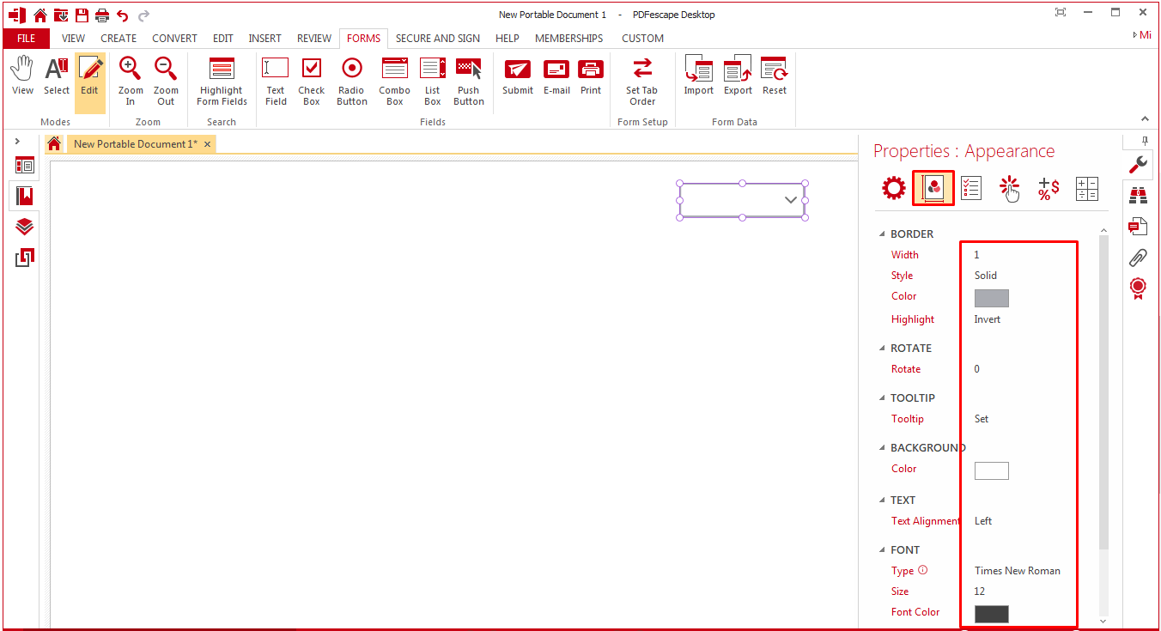This screenshot has height=631, width=1161.
Task: Switch to the CONVERT ribbon tab
Action: [x=174, y=38]
